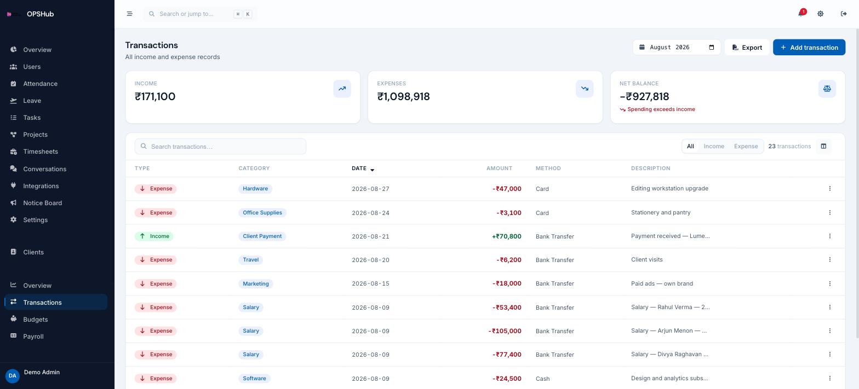859x389 pixels.
Task: Open row actions for Client visits
Action: 829,259
